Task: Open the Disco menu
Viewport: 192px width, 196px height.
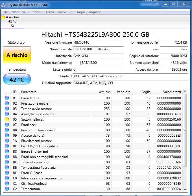Action: (62, 12)
